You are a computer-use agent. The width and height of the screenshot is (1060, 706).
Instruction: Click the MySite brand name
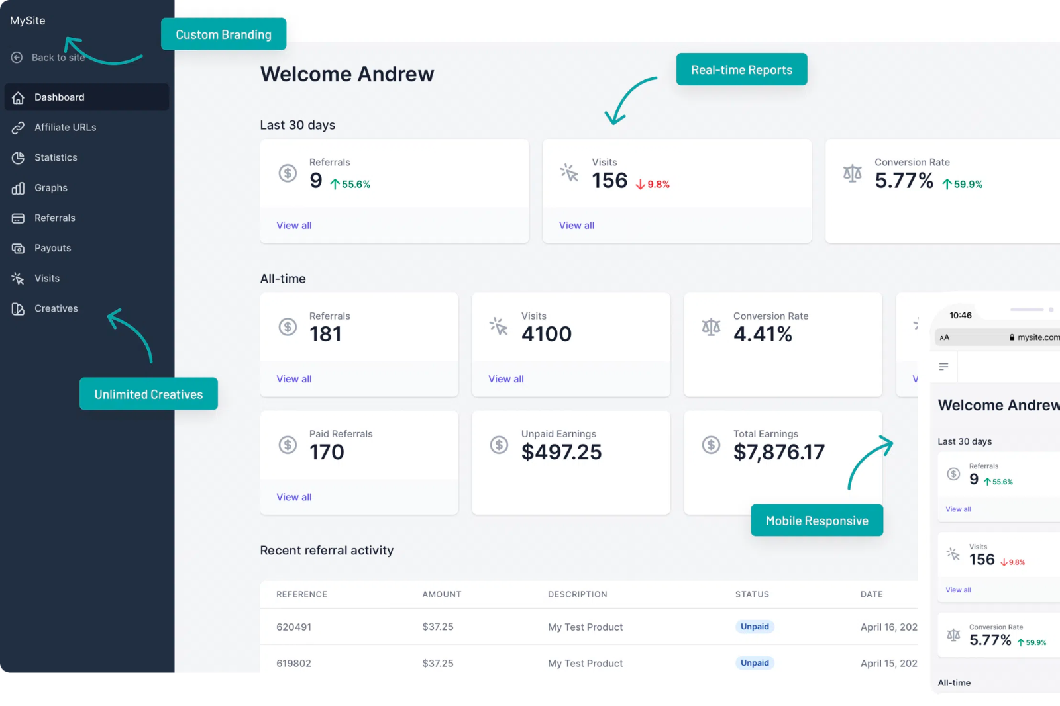28,21
